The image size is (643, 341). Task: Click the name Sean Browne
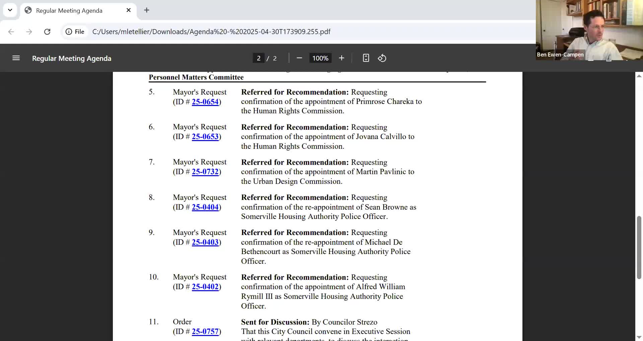[386, 207]
